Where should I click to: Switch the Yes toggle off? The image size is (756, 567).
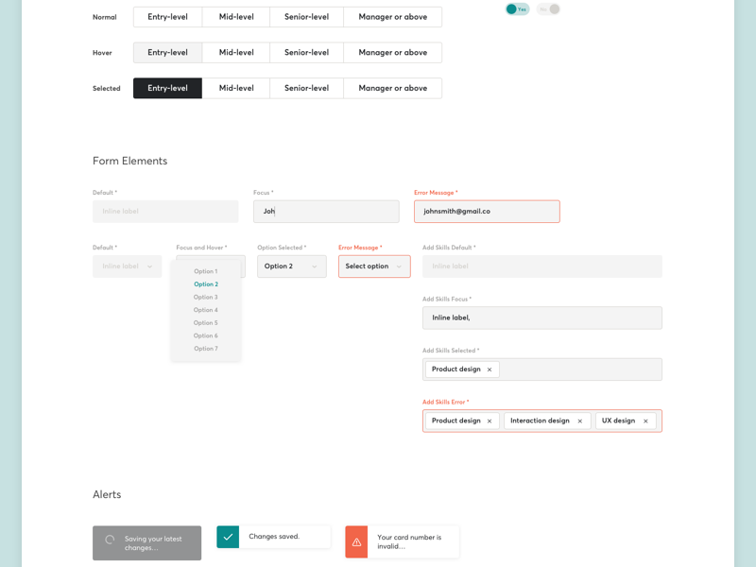click(x=516, y=9)
